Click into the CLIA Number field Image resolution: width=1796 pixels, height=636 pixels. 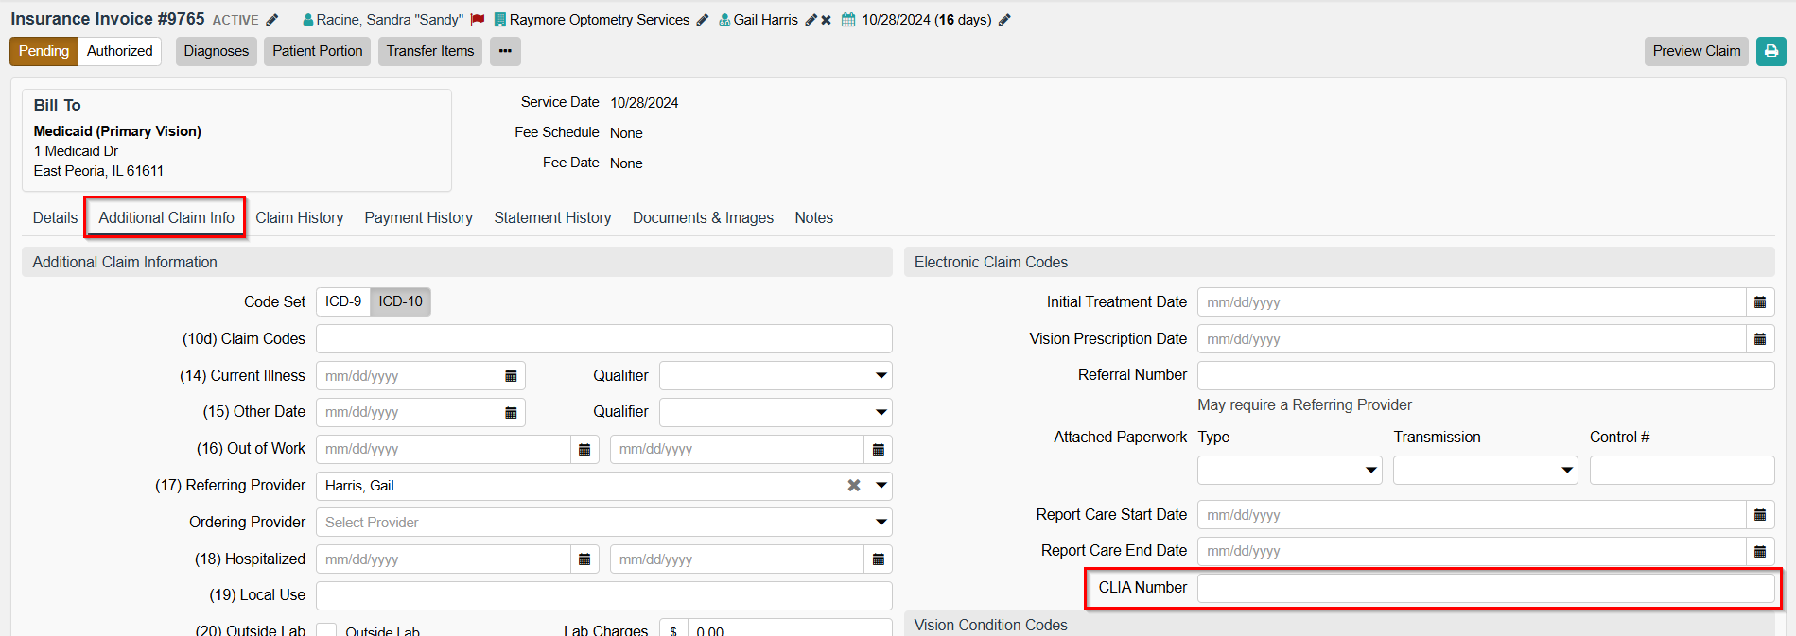click(1485, 588)
